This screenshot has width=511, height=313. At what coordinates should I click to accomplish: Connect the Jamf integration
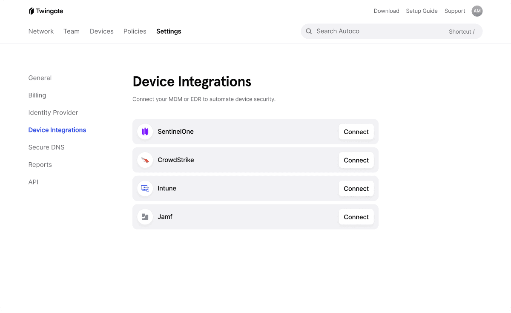pyautogui.click(x=356, y=217)
